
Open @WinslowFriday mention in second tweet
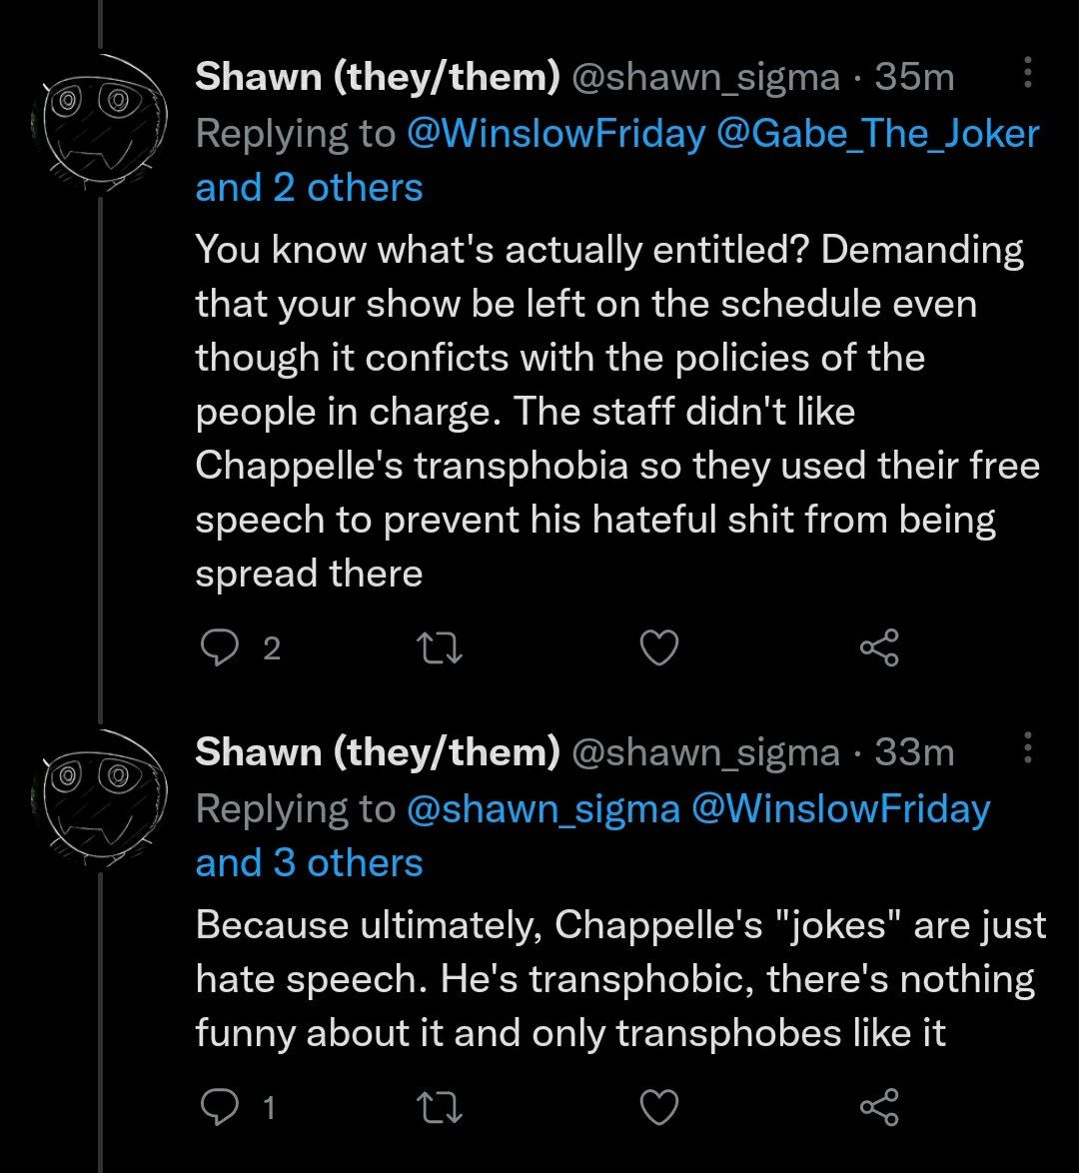point(840,809)
